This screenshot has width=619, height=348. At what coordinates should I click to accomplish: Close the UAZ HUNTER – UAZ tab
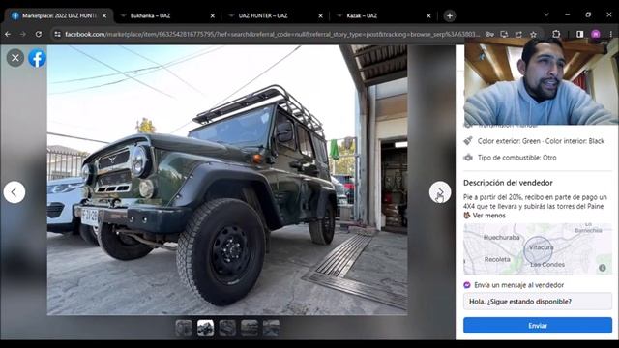tap(320, 15)
